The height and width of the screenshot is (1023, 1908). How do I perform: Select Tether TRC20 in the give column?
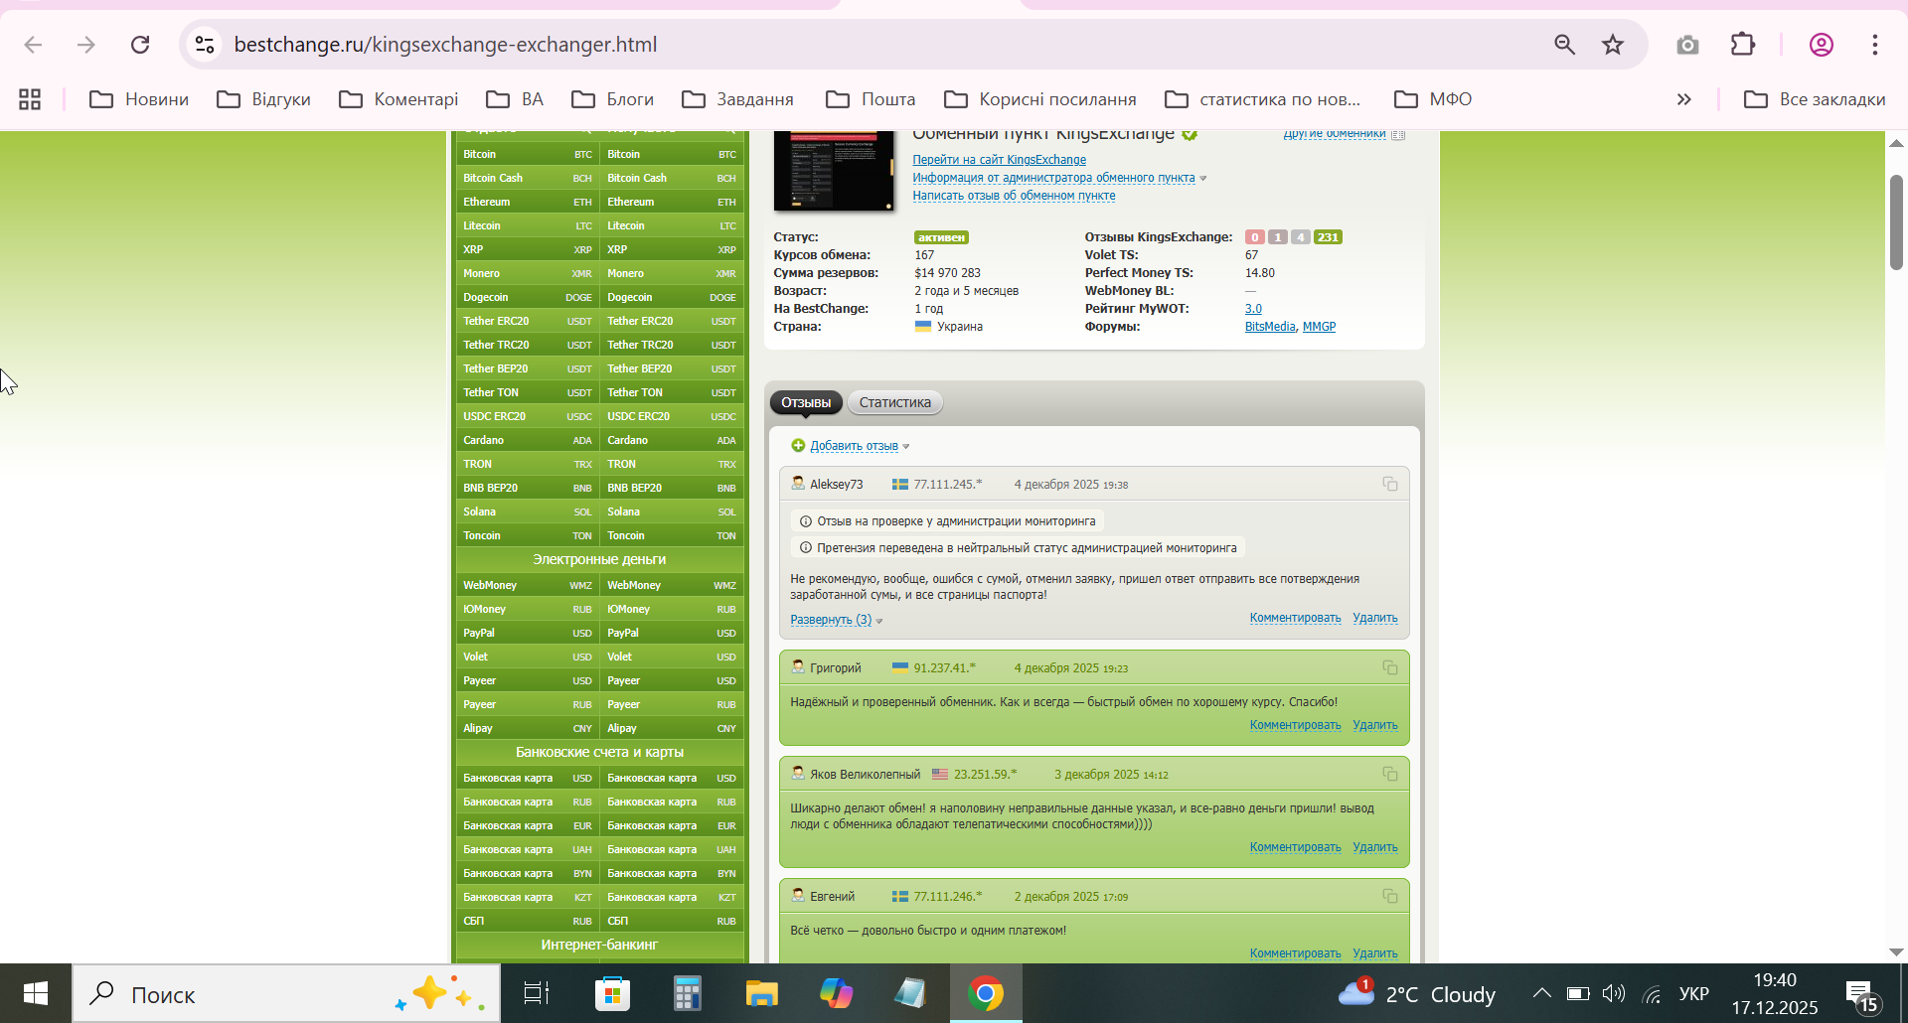coord(527,345)
